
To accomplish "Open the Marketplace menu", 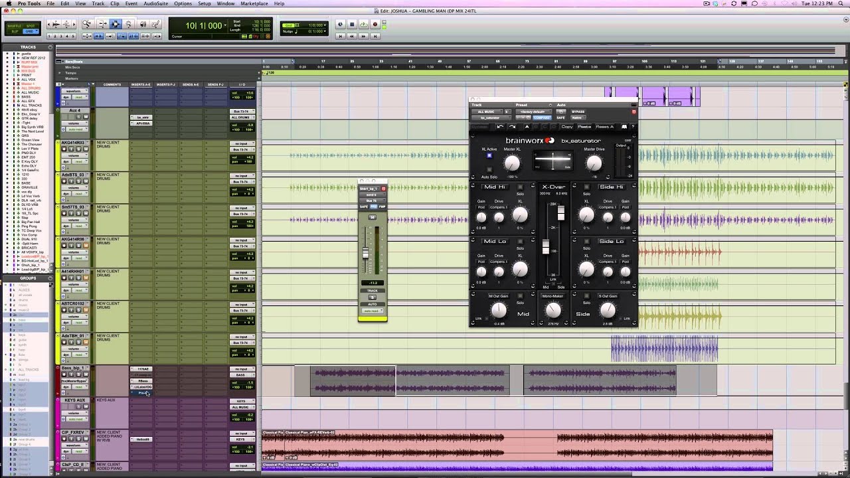I will pos(254,3).
